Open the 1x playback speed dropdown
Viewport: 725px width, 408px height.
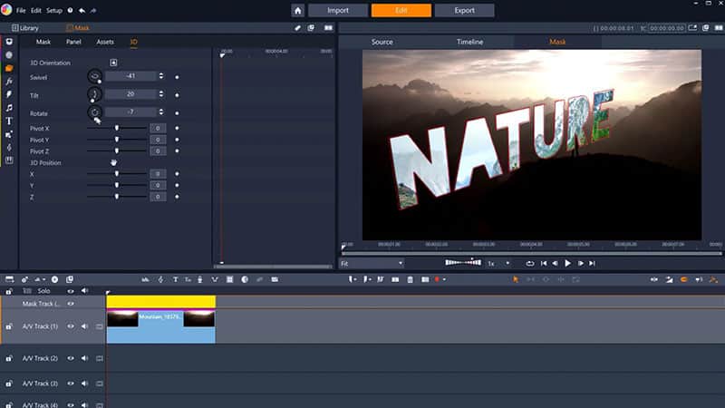tap(497, 263)
